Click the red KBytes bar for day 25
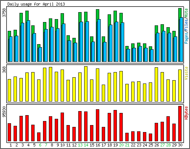 (x=151, y=137)
